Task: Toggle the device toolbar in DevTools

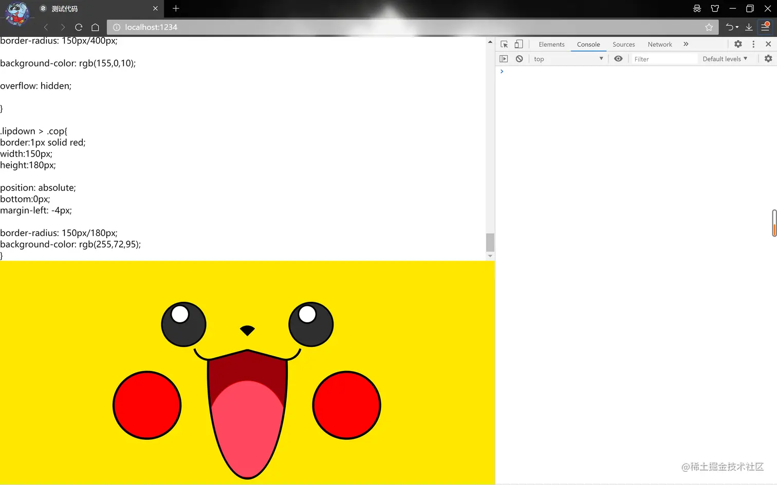Action: coord(519,44)
